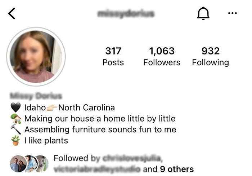Click the pointing hand emoji after Idaho
The width and height of the screenshot is (252, 176).
[x=52, y=107]
